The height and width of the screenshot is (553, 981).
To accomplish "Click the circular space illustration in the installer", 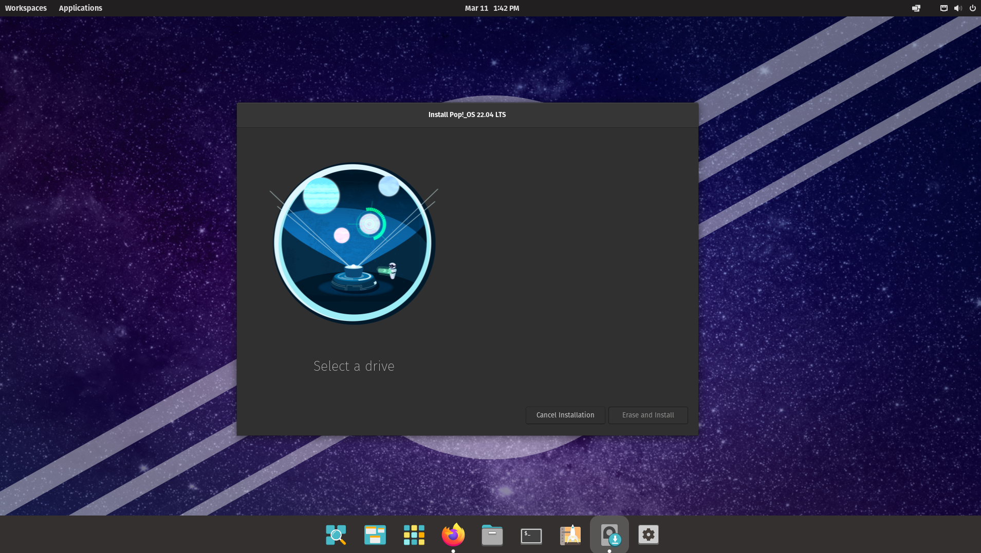I will coord(354,243).
